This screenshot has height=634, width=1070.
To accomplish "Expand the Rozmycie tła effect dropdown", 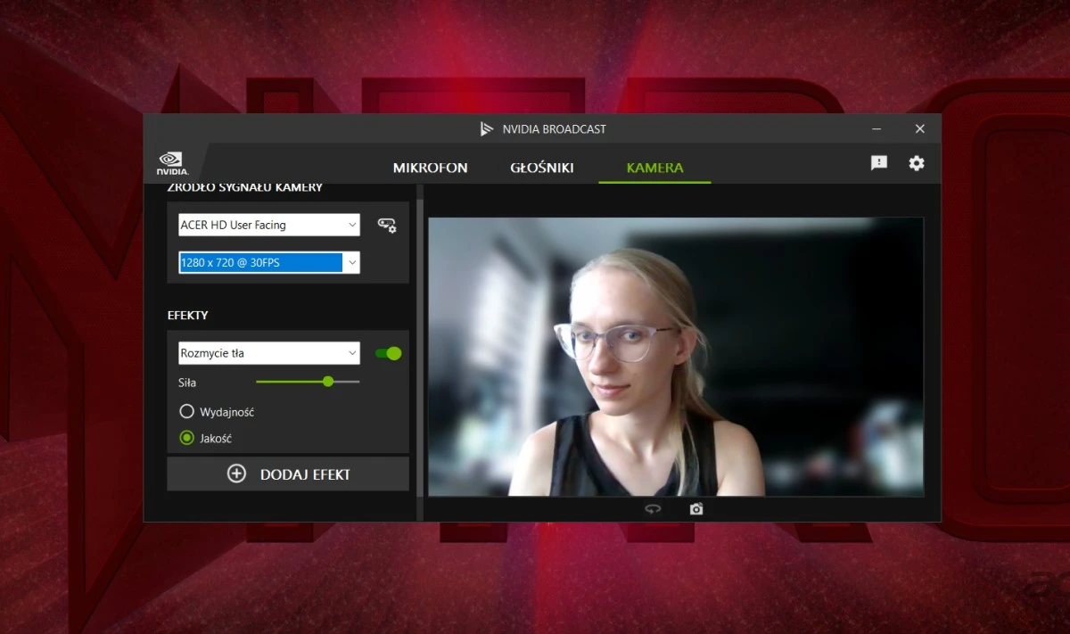I will (269, 354).
